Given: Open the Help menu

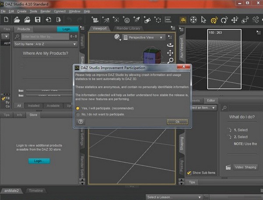Looking at the screenshot, I should [x=87, y=11].
